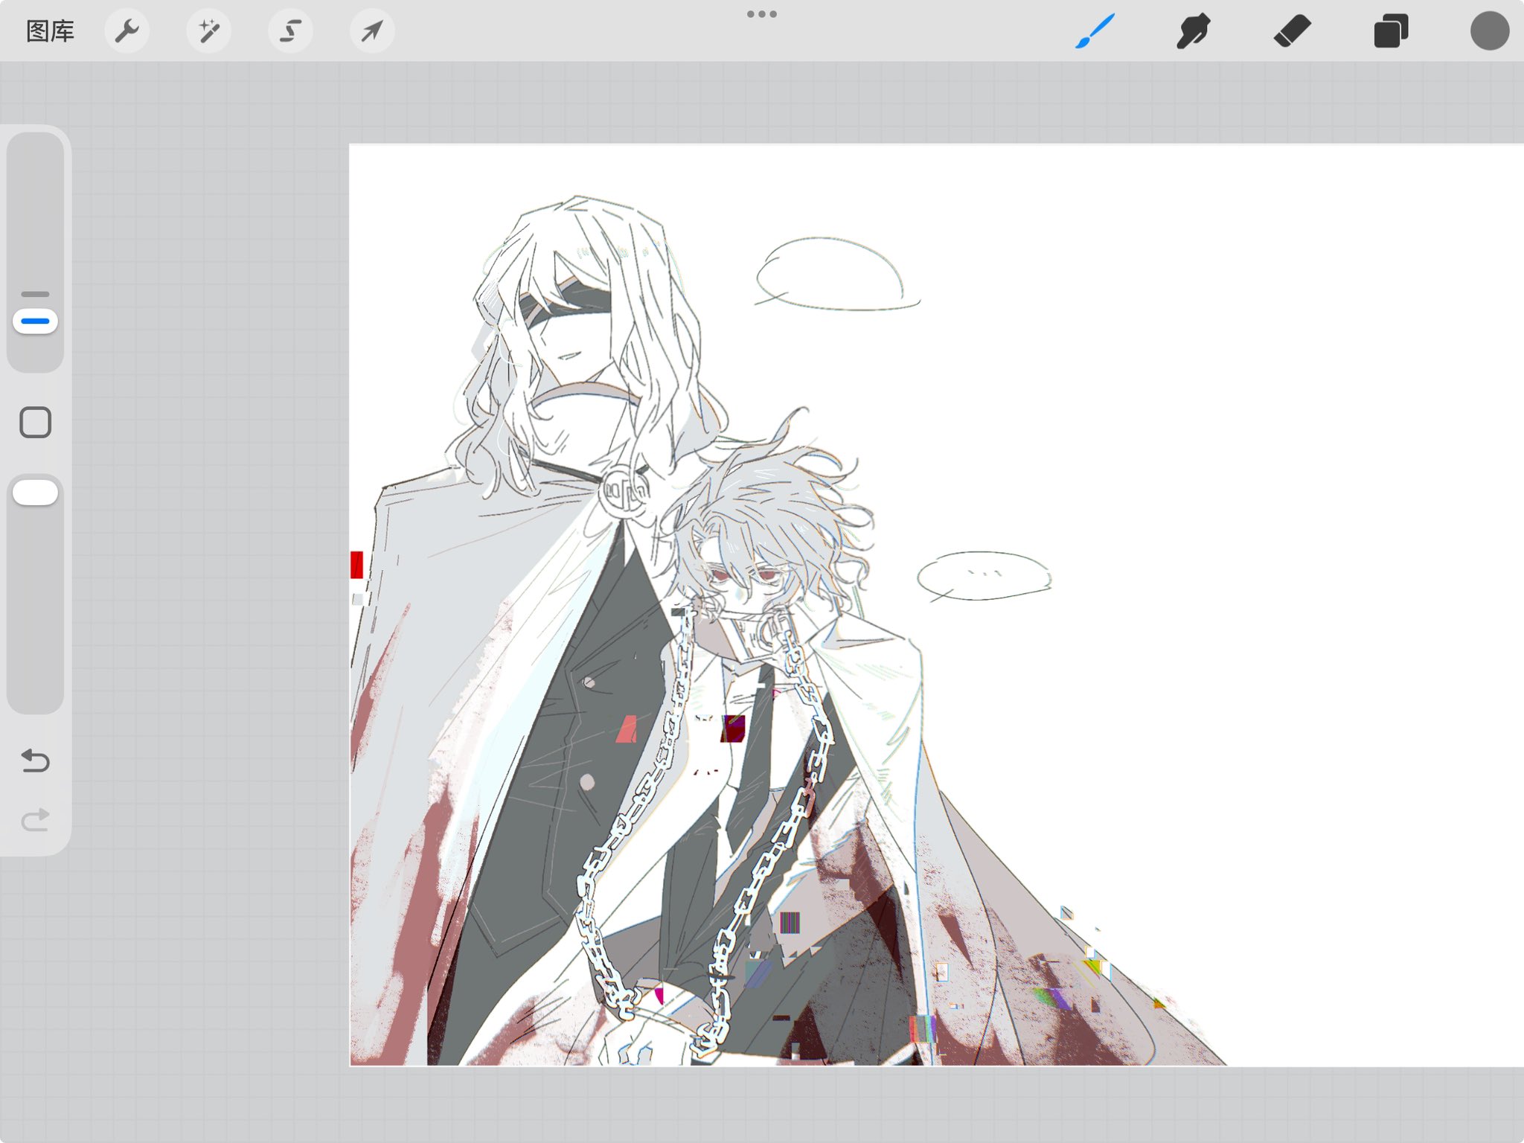Redo the last undone action

pyautogui.click(x=35, y=820)
